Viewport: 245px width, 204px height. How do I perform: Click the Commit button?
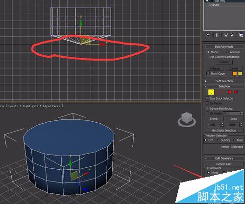[224, 62]
